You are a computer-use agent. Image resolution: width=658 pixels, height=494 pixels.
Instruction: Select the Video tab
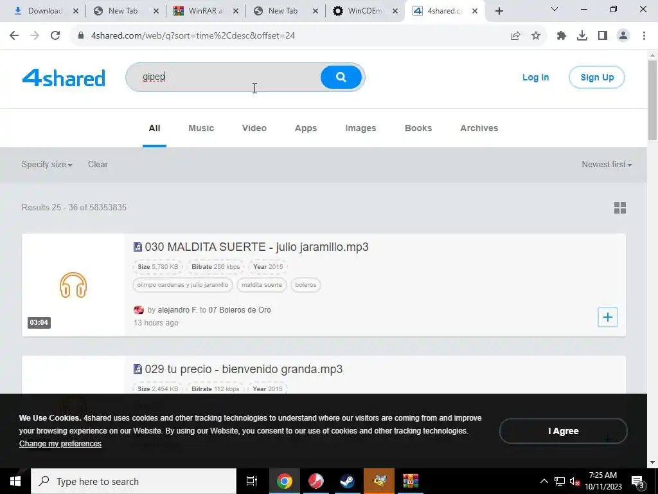coord(254,128)
